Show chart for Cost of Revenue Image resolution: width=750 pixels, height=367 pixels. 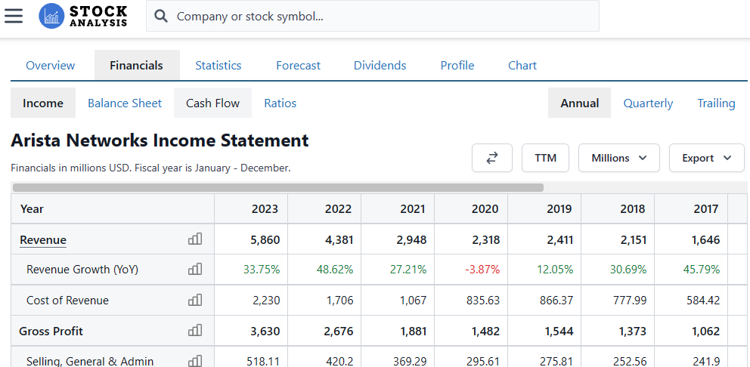(195, 300)
